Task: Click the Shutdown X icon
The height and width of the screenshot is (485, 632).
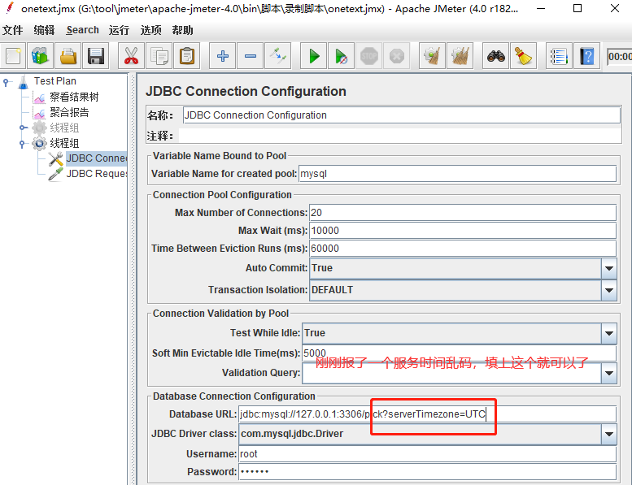Action: pyautogui.click(x=397, y=56)
